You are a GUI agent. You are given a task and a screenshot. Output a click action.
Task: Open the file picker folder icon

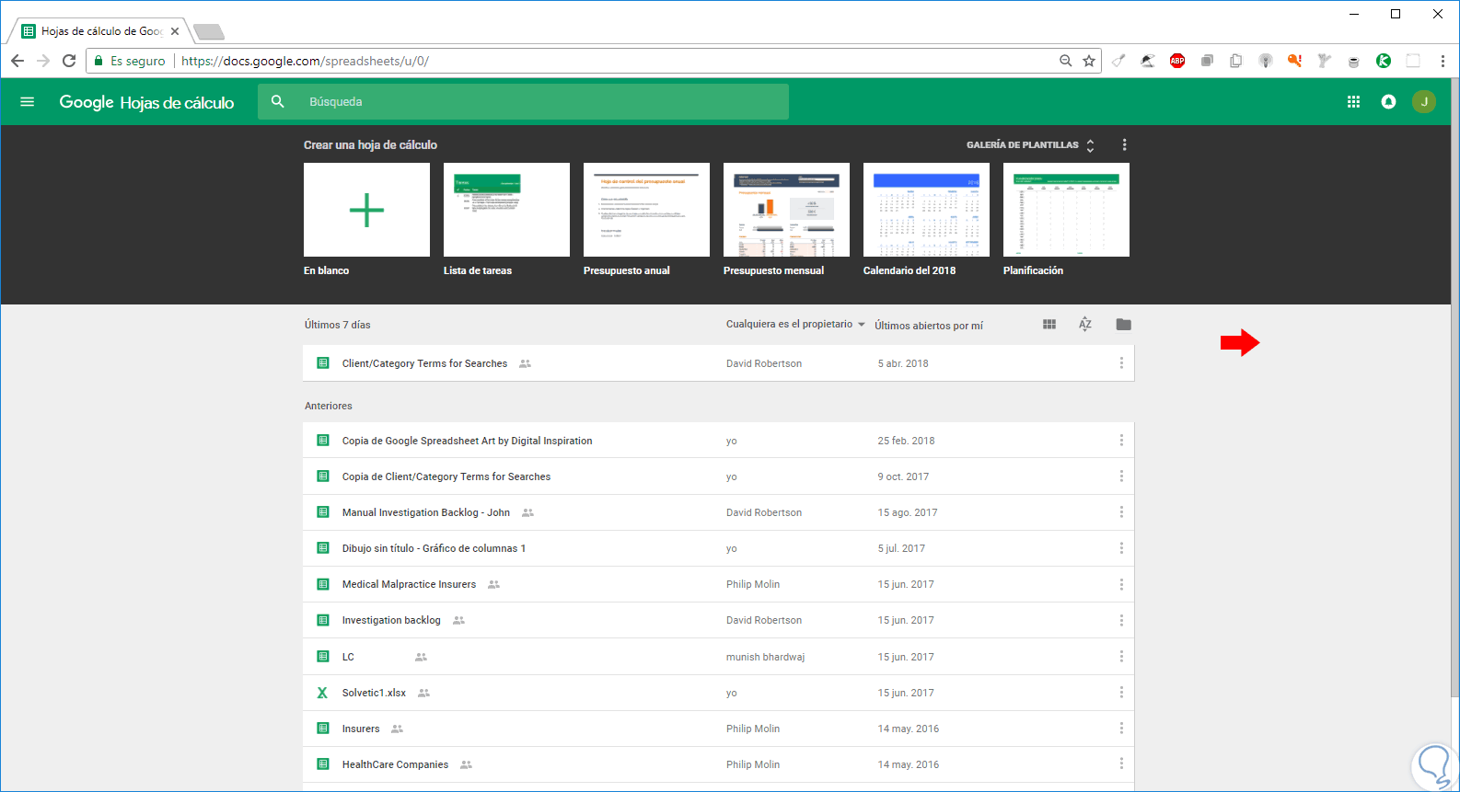pyautogui.click(x=1123, y=325)
